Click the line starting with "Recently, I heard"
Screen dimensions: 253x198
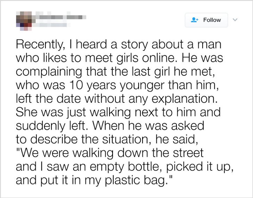point(119,46)
